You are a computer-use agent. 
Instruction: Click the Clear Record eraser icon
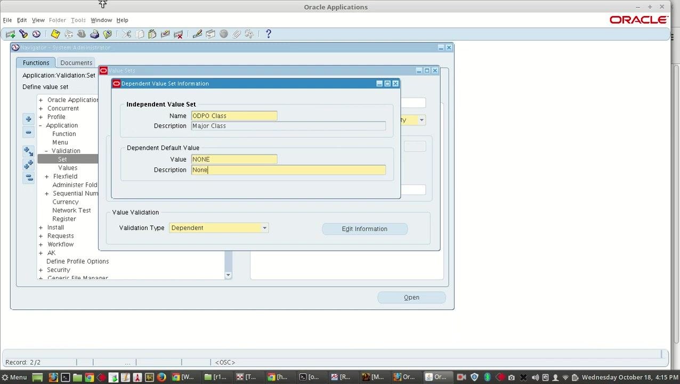(165, 34)
